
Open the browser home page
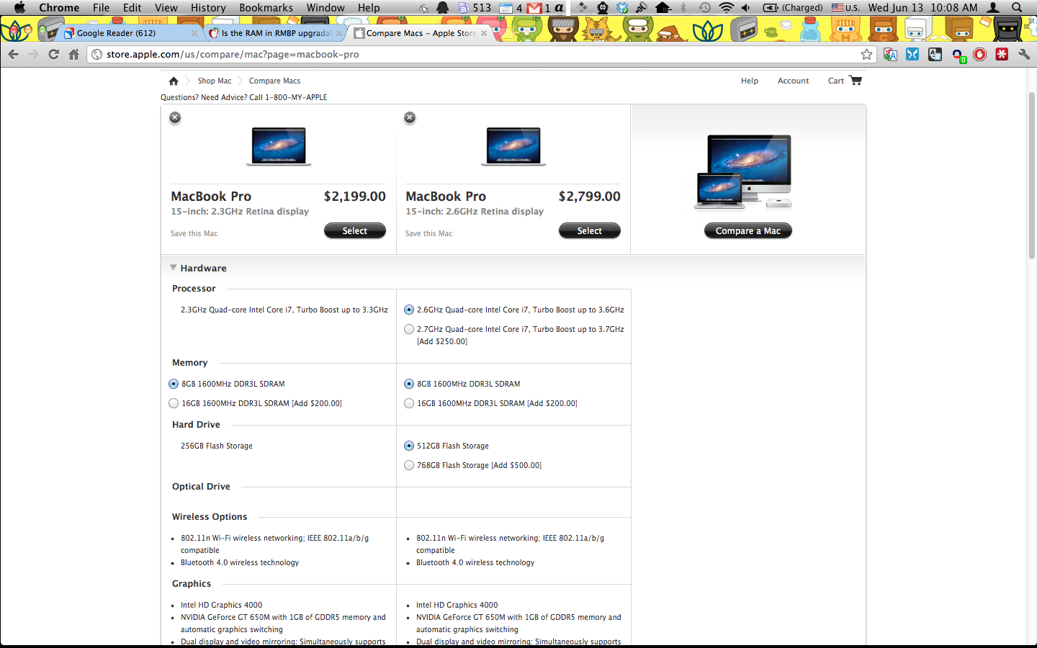[73, 54]
